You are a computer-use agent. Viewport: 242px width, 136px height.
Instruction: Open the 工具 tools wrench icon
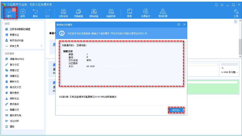click(236, 13)
